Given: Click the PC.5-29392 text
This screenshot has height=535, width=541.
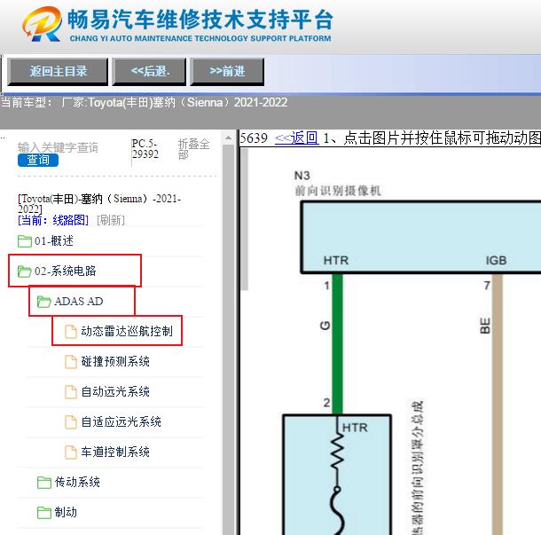Looking at the screenshot, I should pyautogui.click(x=145, y=149).
